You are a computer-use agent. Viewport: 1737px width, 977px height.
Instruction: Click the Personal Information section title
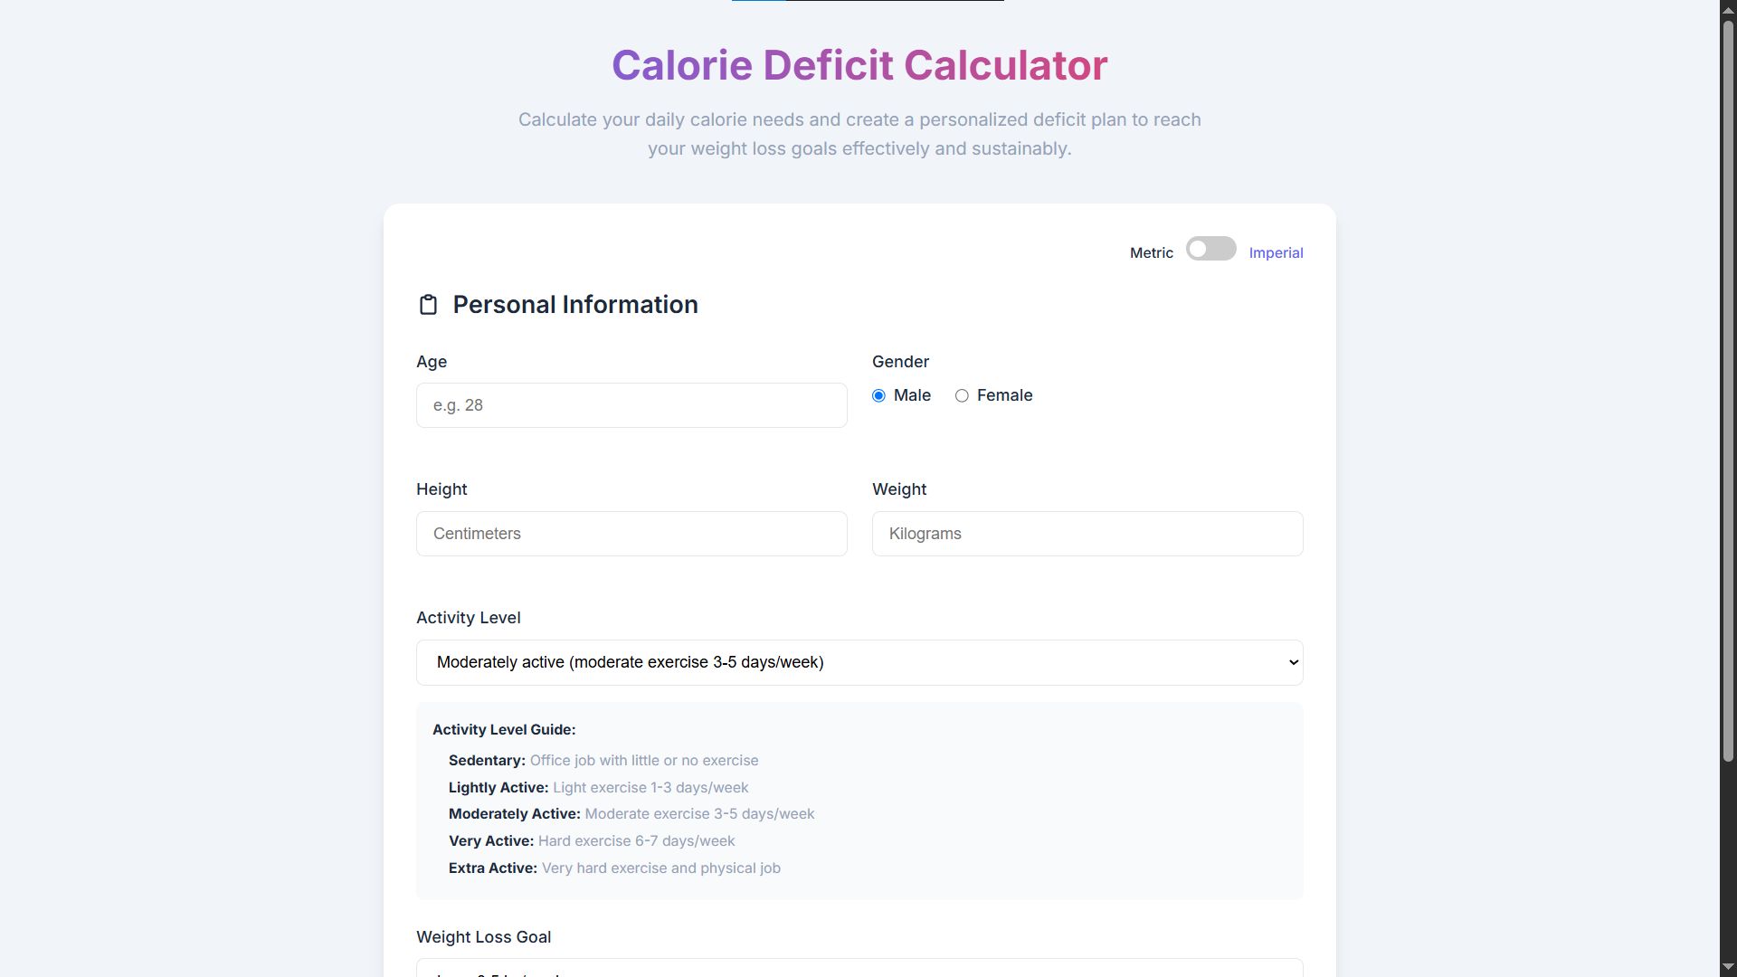[575, 305]
